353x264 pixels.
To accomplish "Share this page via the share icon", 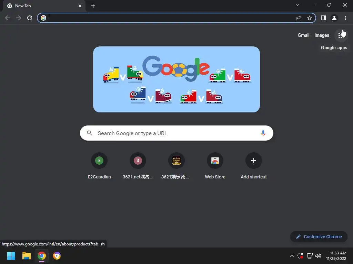I will point(299,18).
